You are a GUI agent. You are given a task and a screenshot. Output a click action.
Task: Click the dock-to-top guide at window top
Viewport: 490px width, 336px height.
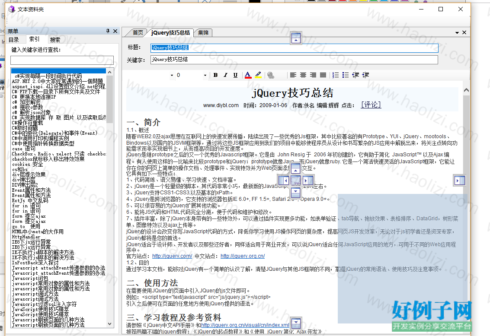296,38
